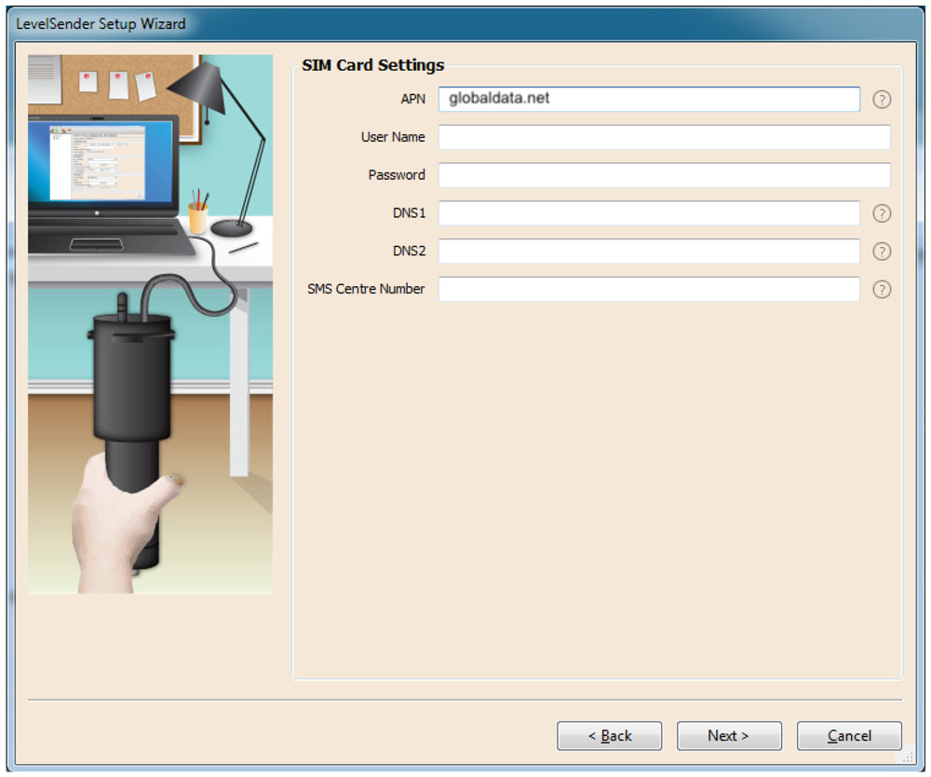Cancel the setup wizard
Image resolution: width=931 pixels, height=777 pixels.
click(x=849, y=735)
